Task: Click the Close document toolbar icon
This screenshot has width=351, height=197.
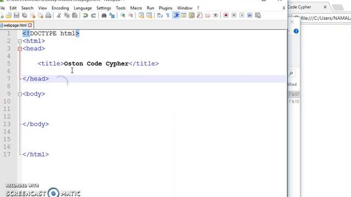Action: pos(33,15)
